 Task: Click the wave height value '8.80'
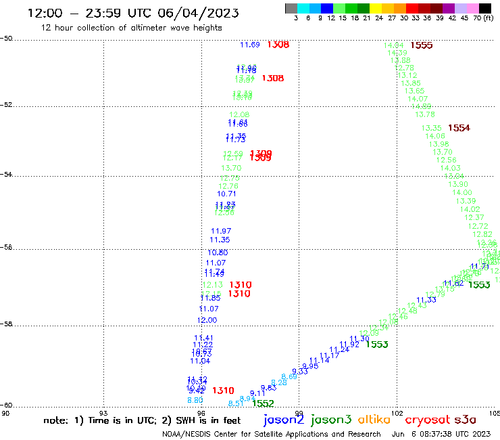click(195, 400)
